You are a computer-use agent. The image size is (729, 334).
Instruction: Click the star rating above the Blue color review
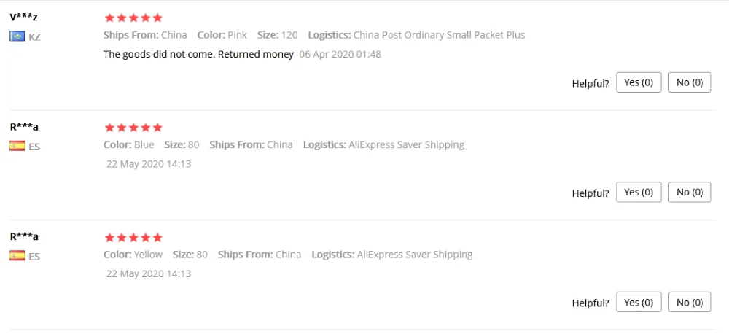(x=133, y=128)
